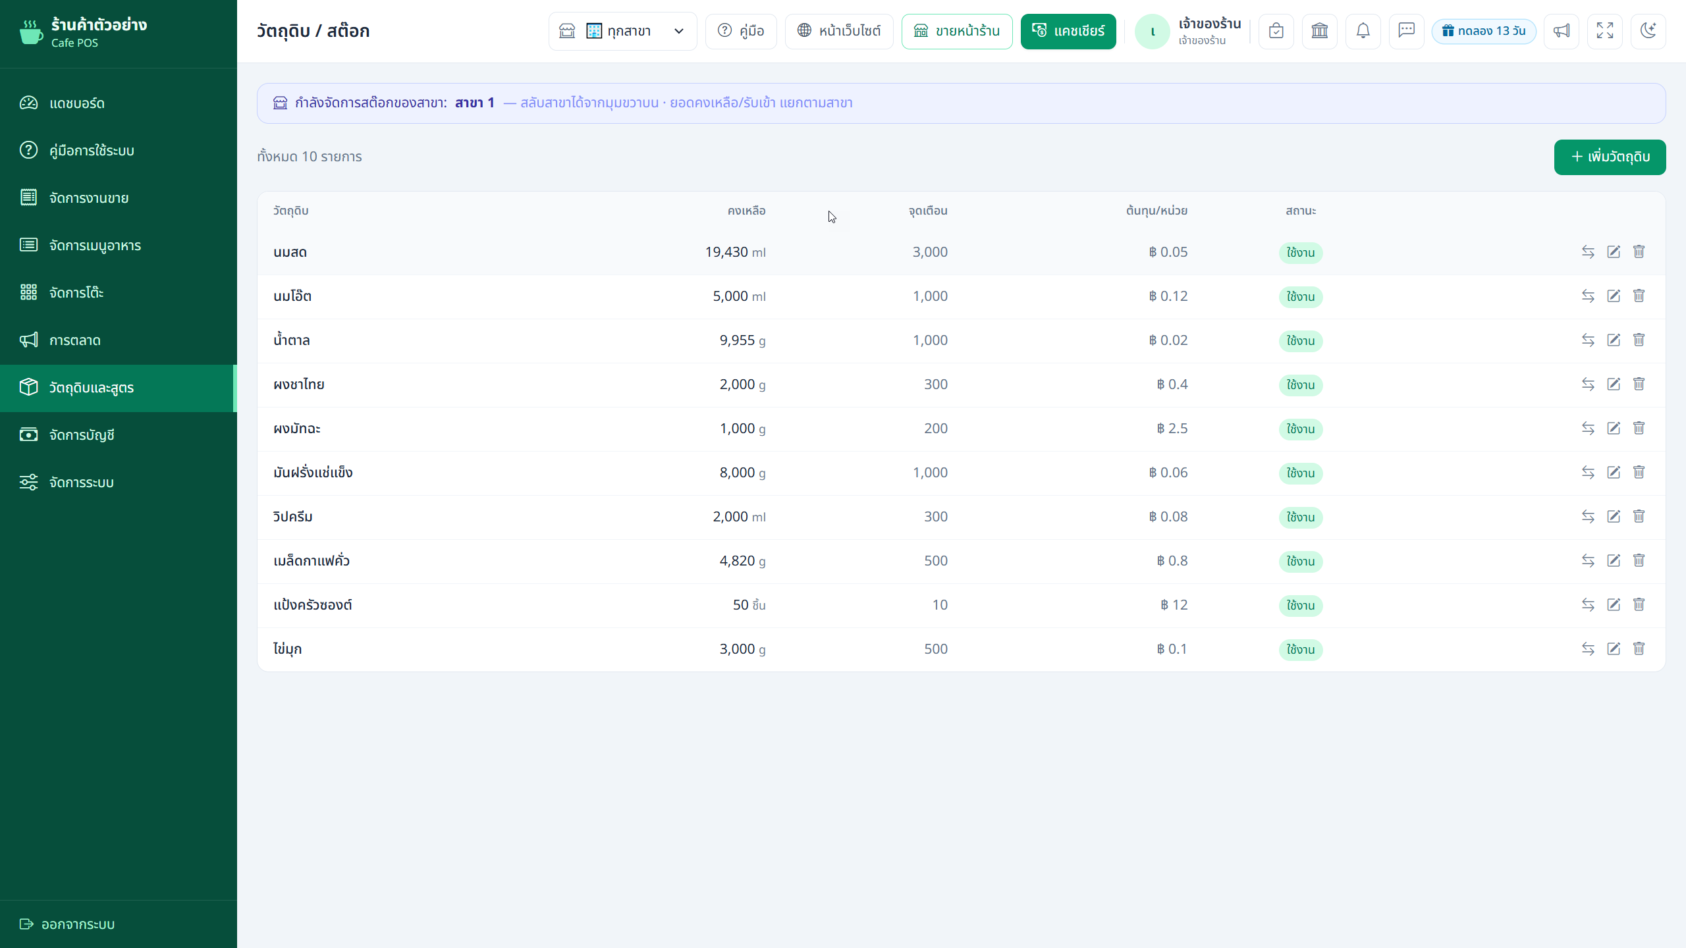
Task: Click the ต้นทุน/หน่วย column header
Action: tap(1156, 211)
